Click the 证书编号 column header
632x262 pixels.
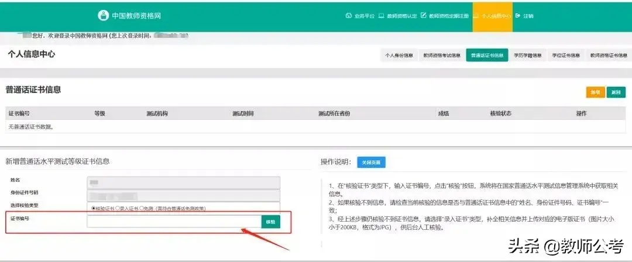[x=19, y=113]
